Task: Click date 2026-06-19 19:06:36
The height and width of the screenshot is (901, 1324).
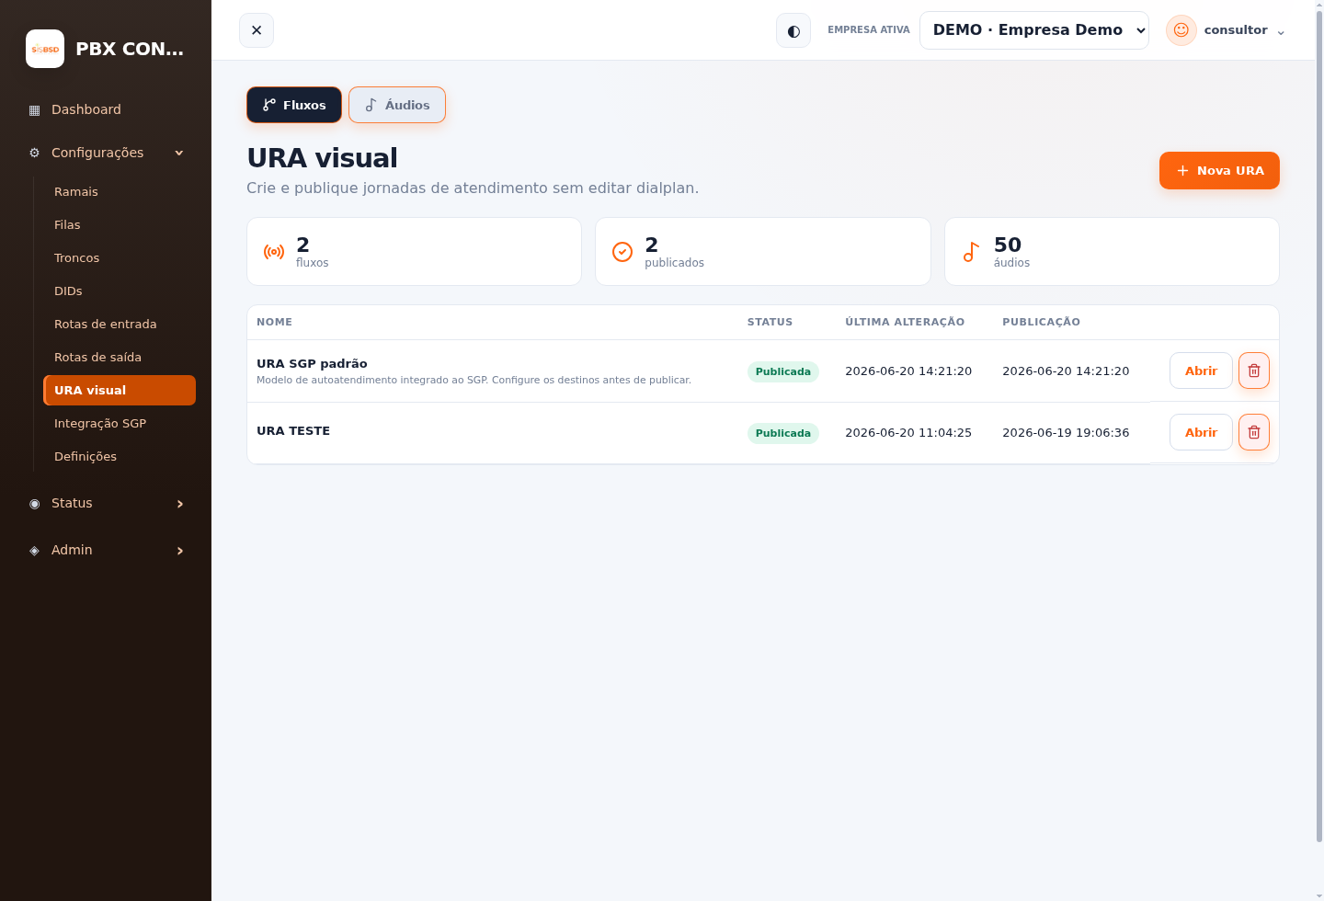Action: coord(1066,432)
